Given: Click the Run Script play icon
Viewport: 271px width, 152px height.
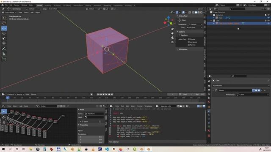Looking at the screenshot, I should coord(187,106).
